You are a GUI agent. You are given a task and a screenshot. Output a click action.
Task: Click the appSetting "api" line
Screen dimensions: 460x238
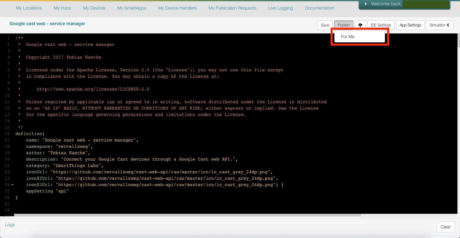(48, 191)
